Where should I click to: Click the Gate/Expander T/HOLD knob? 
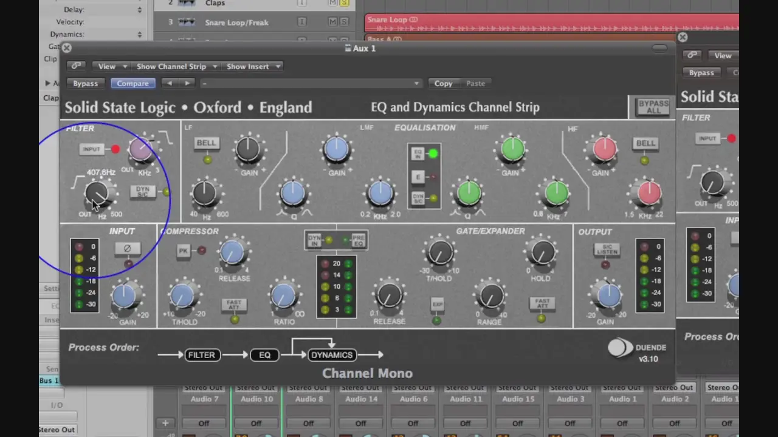[x=439, y=252]
